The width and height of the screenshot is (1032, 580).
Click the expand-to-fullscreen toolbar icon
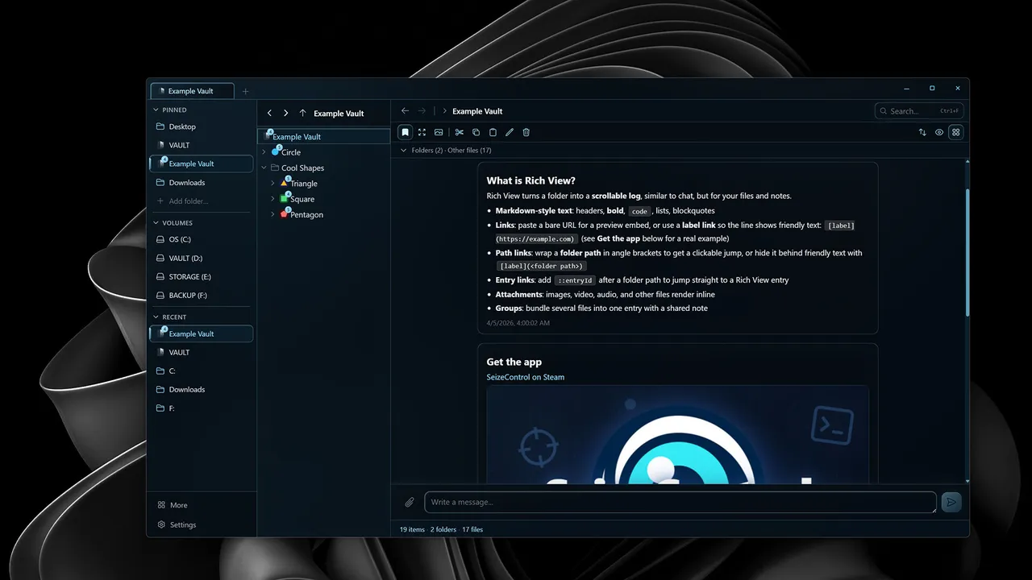(x=422, y=132)
